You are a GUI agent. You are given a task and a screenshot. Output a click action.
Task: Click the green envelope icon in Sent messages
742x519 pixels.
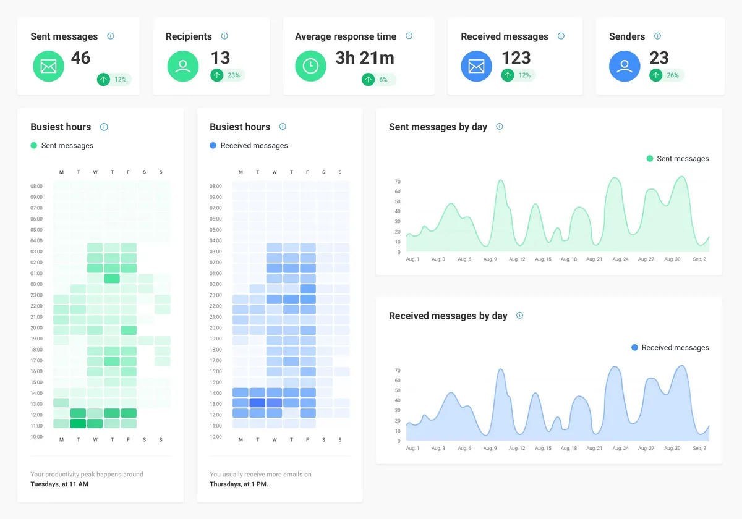coord(48,66)
